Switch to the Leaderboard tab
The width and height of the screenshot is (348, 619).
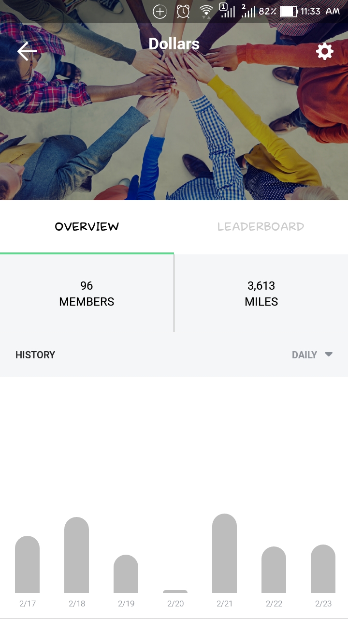pos(261,226)
